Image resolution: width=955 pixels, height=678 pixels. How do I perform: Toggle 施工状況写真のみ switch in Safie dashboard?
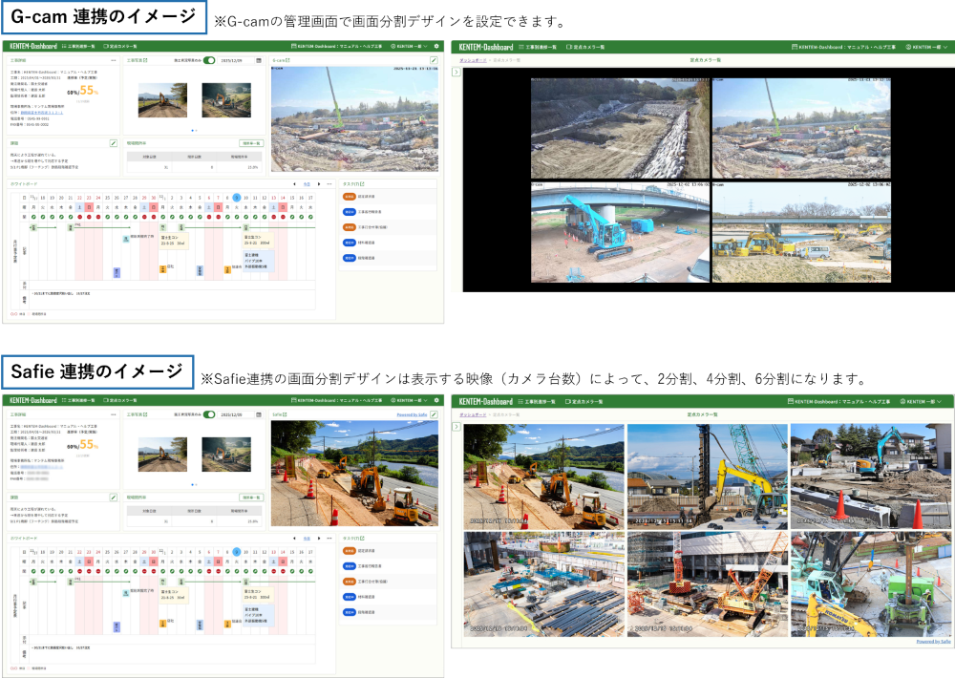point(209,414)
